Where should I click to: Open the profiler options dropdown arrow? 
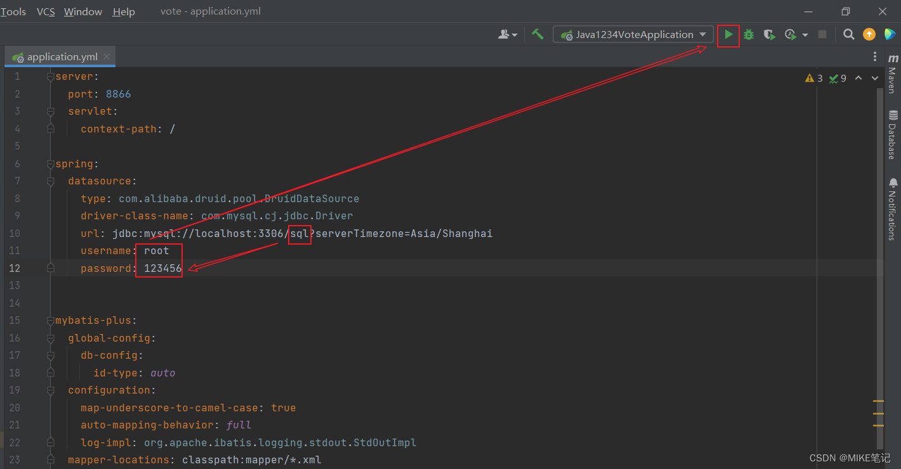805,35
